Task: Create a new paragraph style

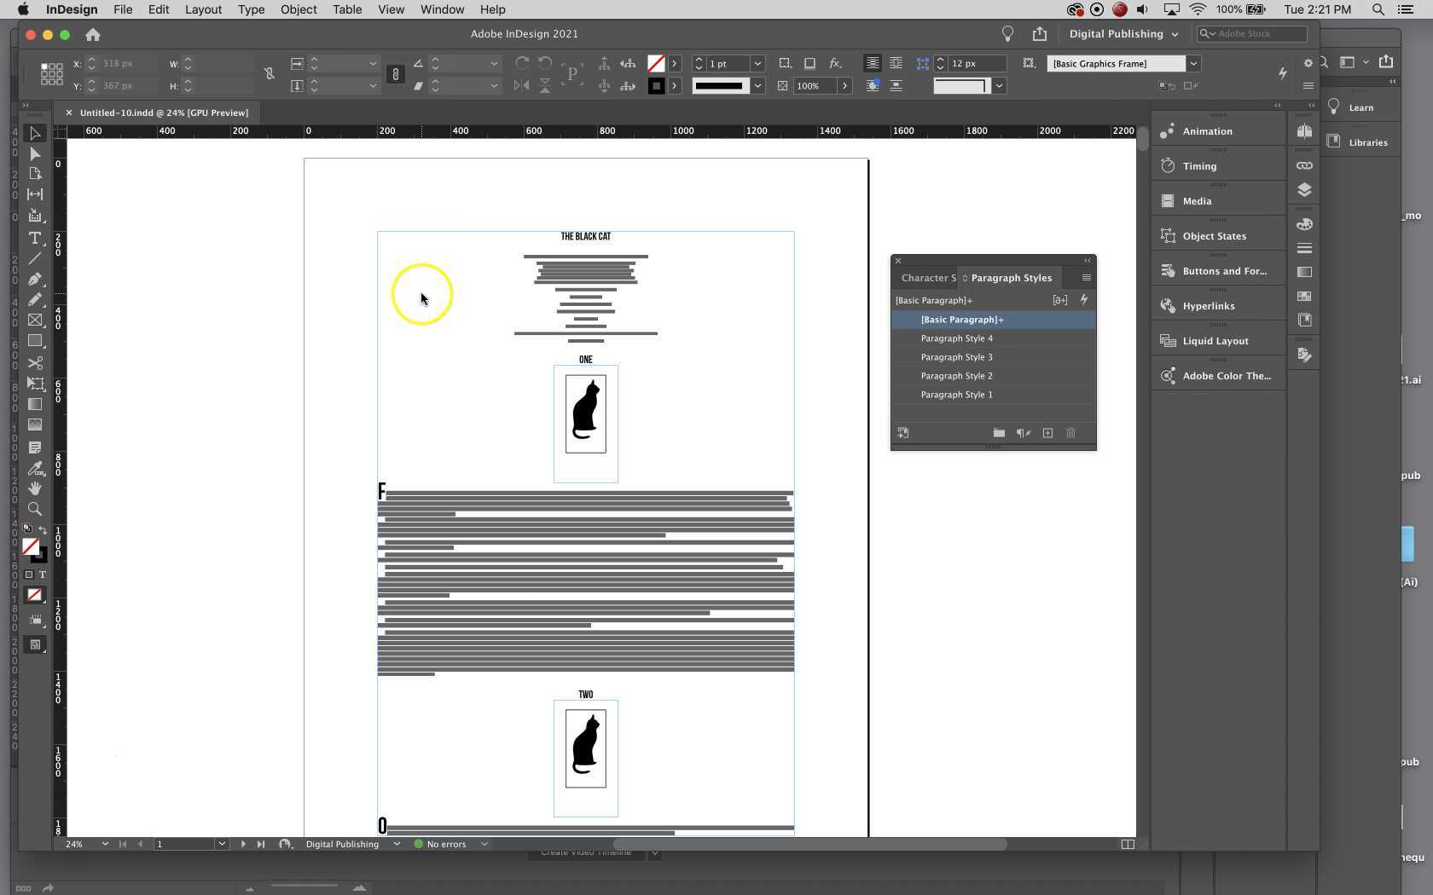Action: pos(1047,433)
